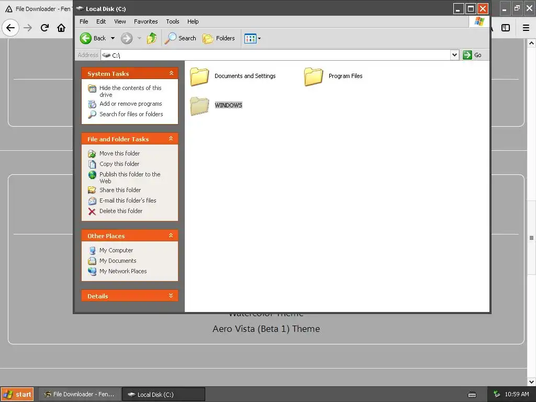Click Share this folder
The width and height of the screenshot is (536, 402).
click(120, 190)
